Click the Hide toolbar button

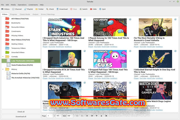(93, 9)
